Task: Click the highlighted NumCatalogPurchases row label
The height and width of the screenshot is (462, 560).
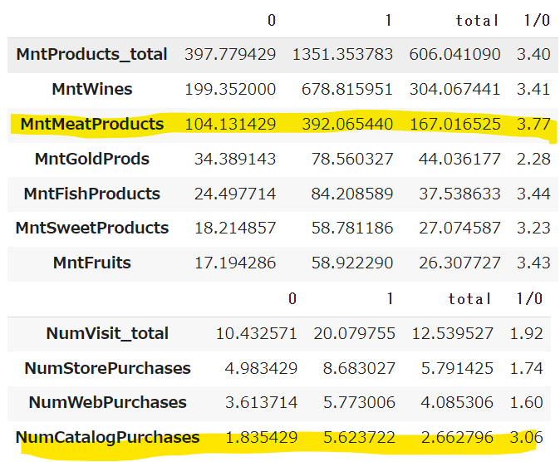Action: [107, 437]
